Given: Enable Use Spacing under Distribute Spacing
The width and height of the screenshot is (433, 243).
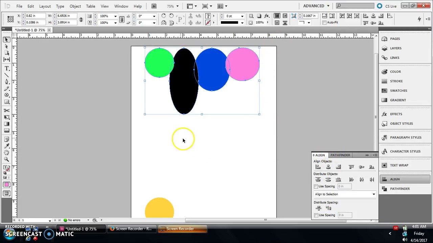Looking at the screenshot, I should pyautogui.click(x=316, y=215).
